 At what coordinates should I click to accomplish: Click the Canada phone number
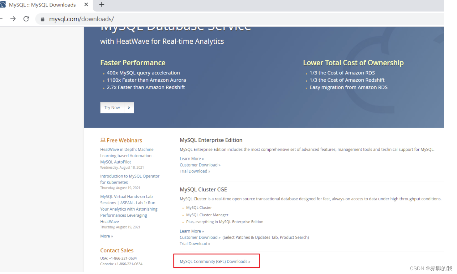pyautogui.click(x=128, y=264)
